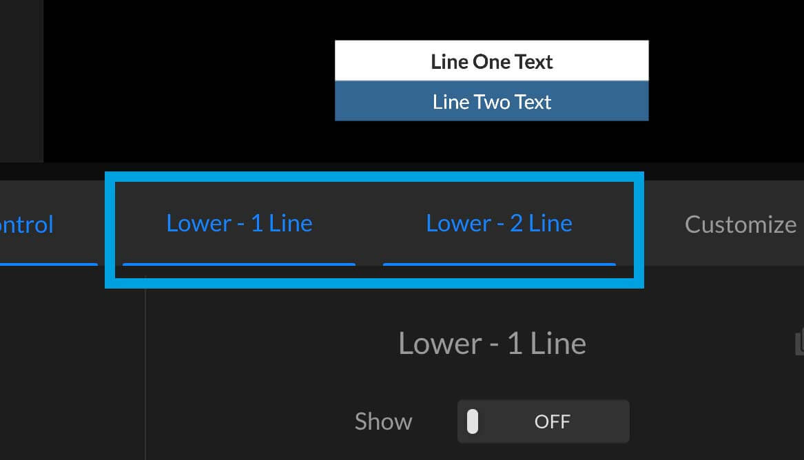The image size is (804, 460).
Task: Open the Lower - 2 Line tab
Action: (499, 224)
